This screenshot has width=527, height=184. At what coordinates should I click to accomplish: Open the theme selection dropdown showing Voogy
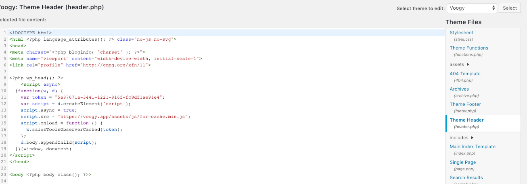(x=472, y=8)
